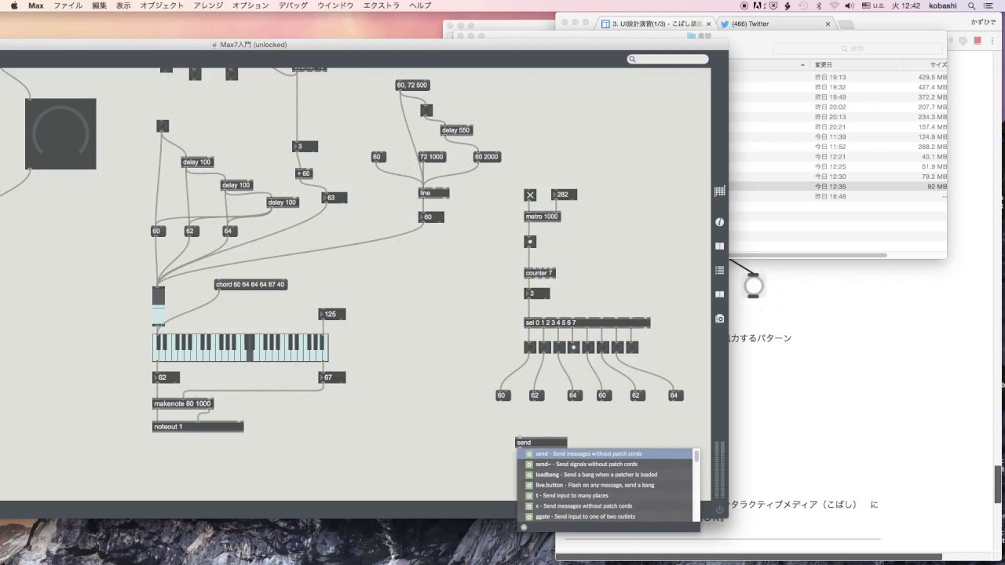Open the オブジェクト menu
This screenshot has width=1005, height=565.
point(162,5)
